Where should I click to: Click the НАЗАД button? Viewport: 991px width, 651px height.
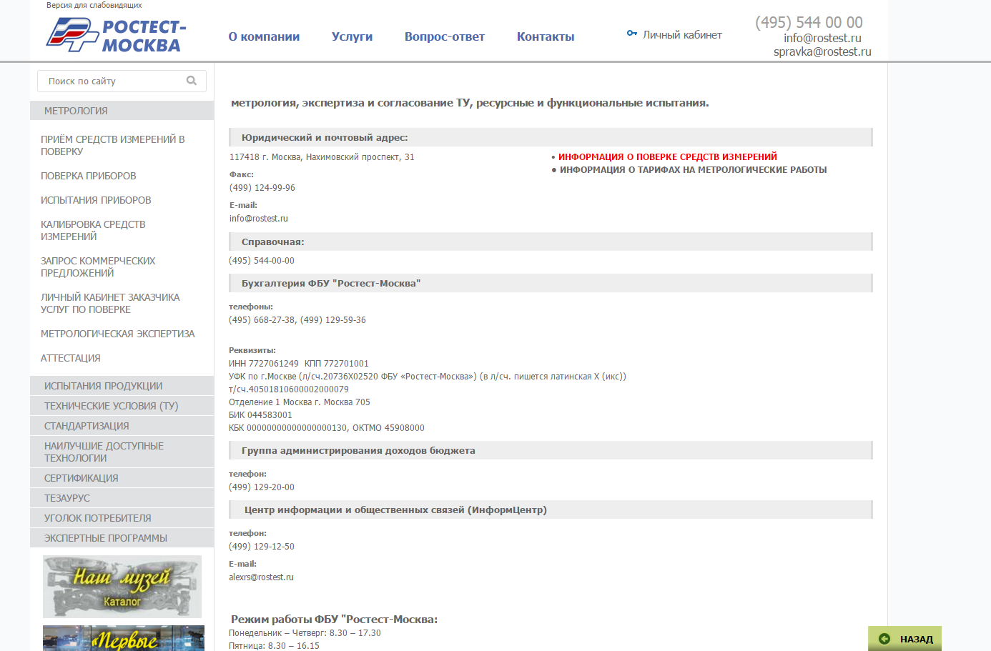[x=904, y=639]
